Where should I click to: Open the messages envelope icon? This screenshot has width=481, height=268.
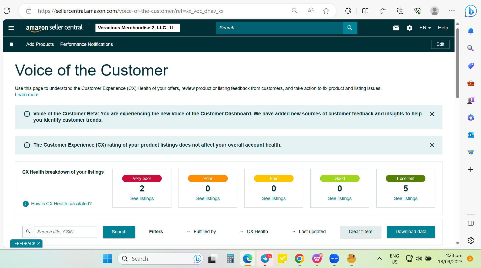pyautogui.click(x=396, y=28)
